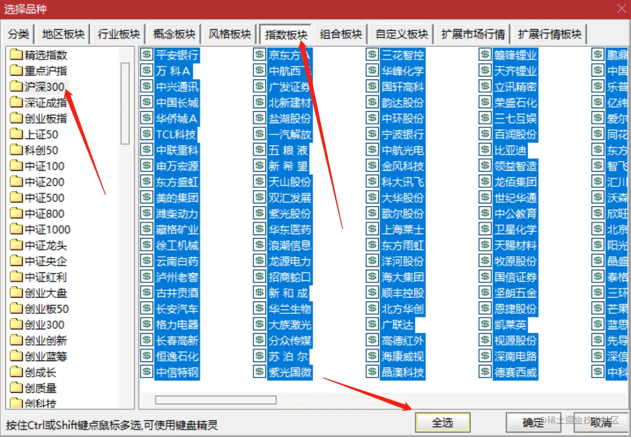631x437 pixels.
Task: Select 中证200 in the index list
Action: point(44,182)
